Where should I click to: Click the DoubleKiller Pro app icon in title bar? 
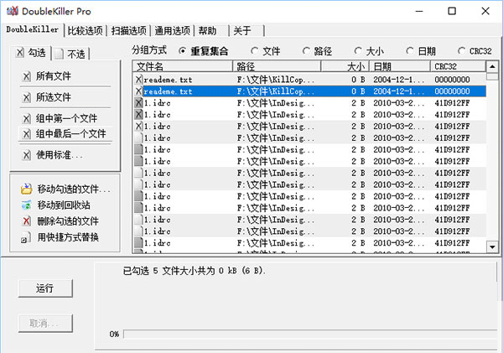coord(13,11)
